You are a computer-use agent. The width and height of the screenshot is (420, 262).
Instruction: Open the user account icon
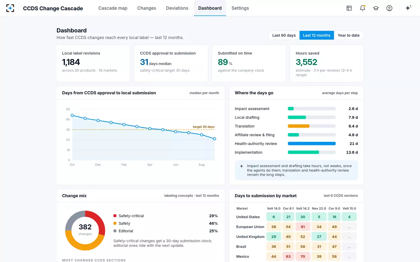(x=389, y=8)
